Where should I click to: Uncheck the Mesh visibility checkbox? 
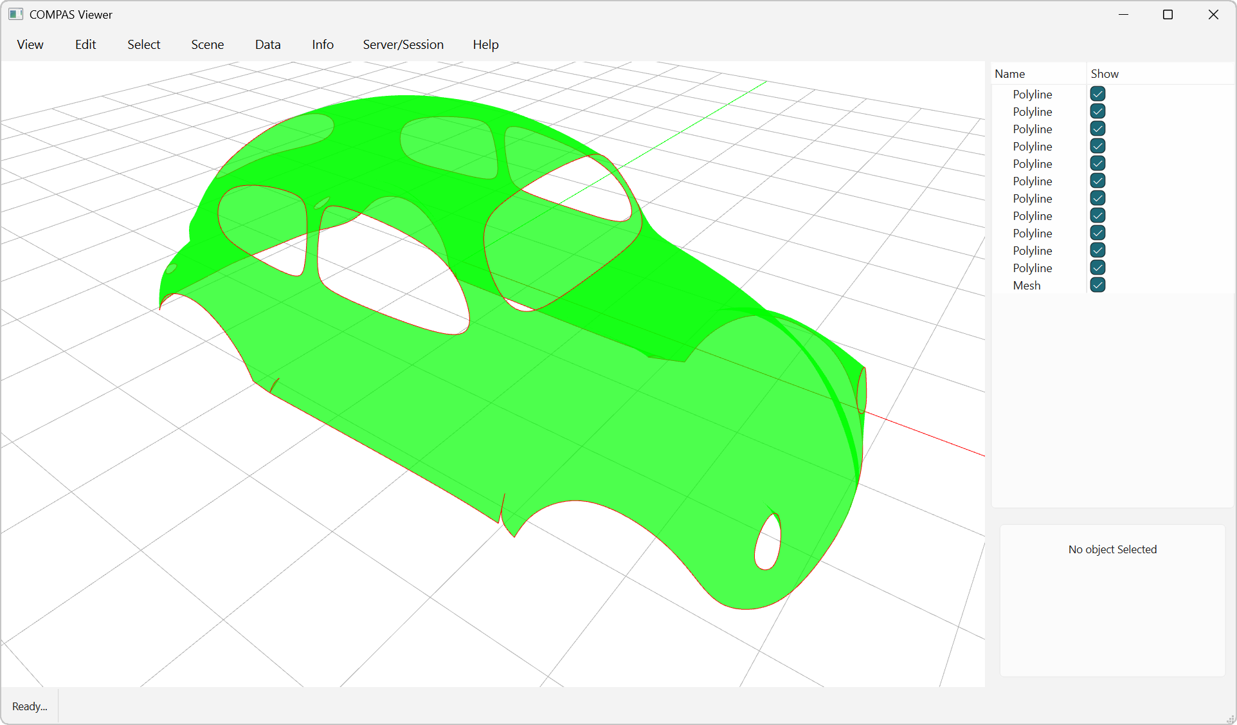(1097, 285)
